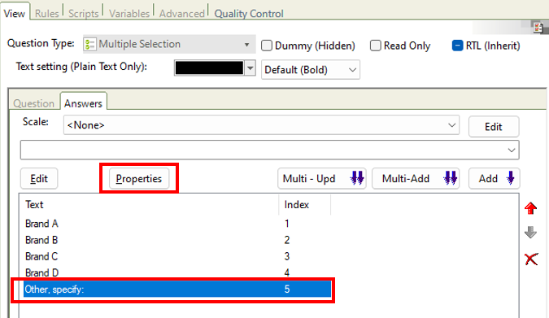Toggle the Dummy (Hidden) checkbox

coord(267,46)
